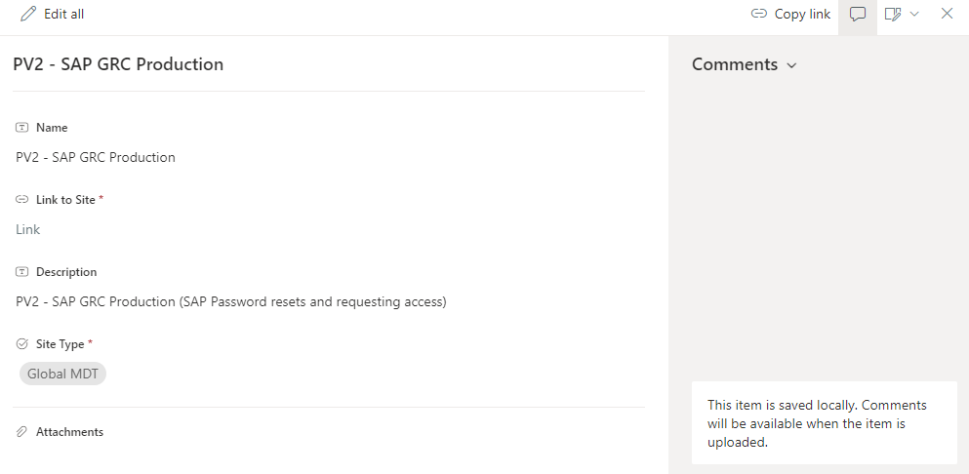Open the edit form dropdown chevron
The width and height of the screenshot is (969, 474).
tap(914, 14)
